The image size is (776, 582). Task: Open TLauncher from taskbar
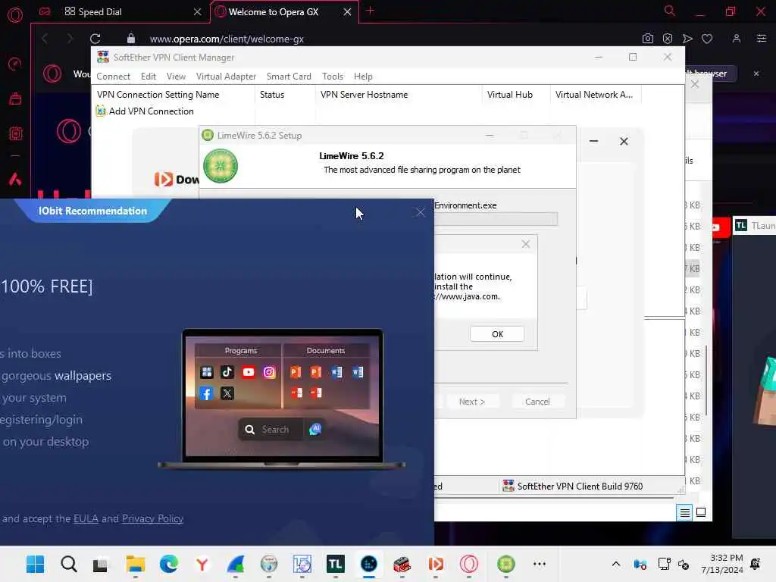click(x=335, y=564)
